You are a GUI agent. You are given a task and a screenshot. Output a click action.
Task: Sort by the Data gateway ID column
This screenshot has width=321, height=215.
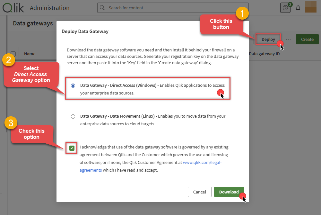coord(264,53)
